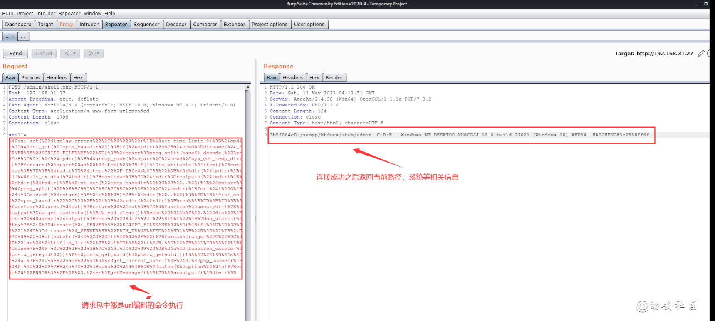Switch to the Dashboard tab
This screenshot has width=715, height=321.
[18, 24]
